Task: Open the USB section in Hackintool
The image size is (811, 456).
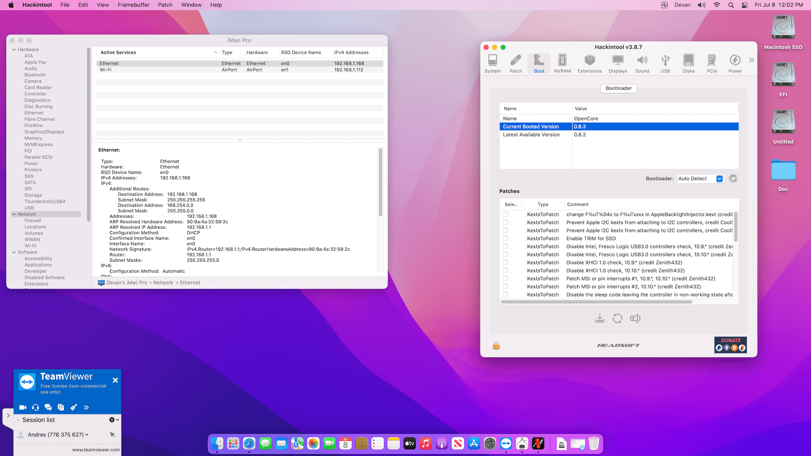Action: [x=665, y=63]
